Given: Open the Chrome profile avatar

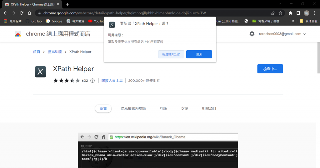Looking at the screenshot, I should click(x=306, y=13).
